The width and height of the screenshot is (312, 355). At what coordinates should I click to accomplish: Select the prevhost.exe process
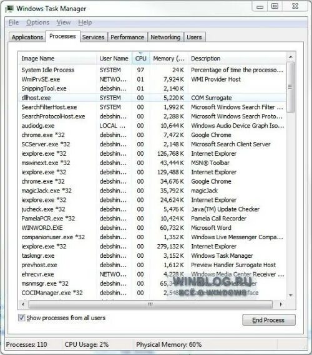tap(152, 265)
